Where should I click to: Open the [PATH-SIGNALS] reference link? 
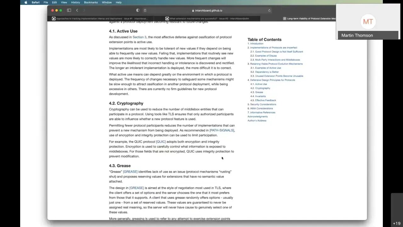[222, 130]
